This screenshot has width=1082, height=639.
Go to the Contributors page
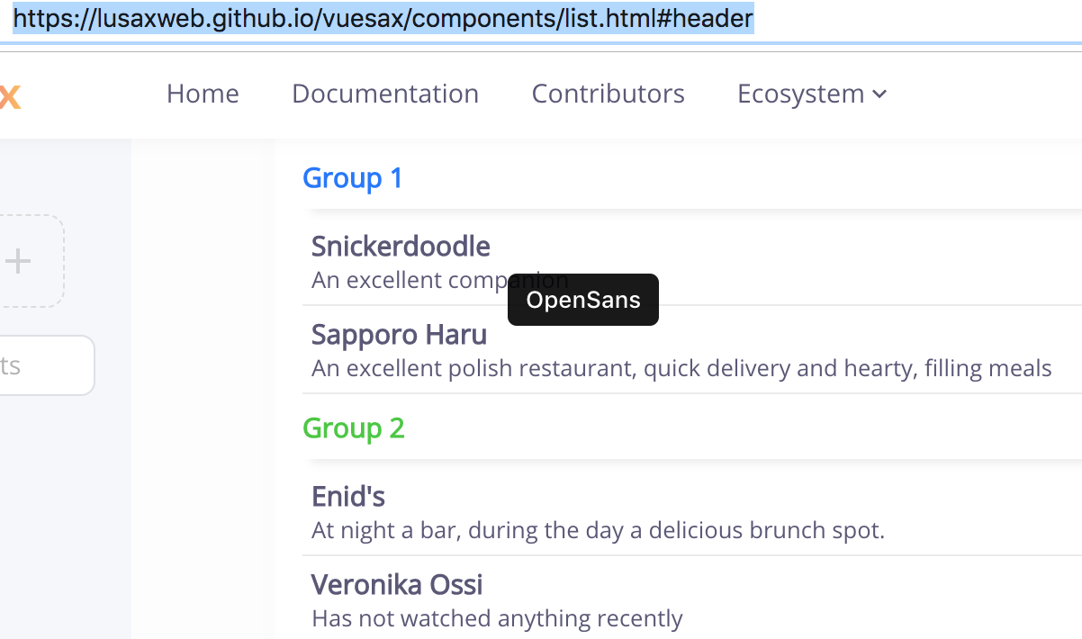click(x=609, y=93)
